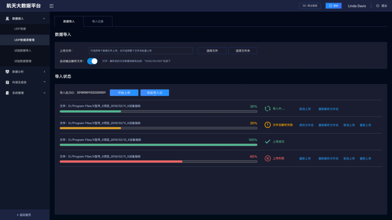Viewport: 392px width, 220px height.
Task: Open the 试验数据导入 sidebar item
Action: tap(23, 51)
